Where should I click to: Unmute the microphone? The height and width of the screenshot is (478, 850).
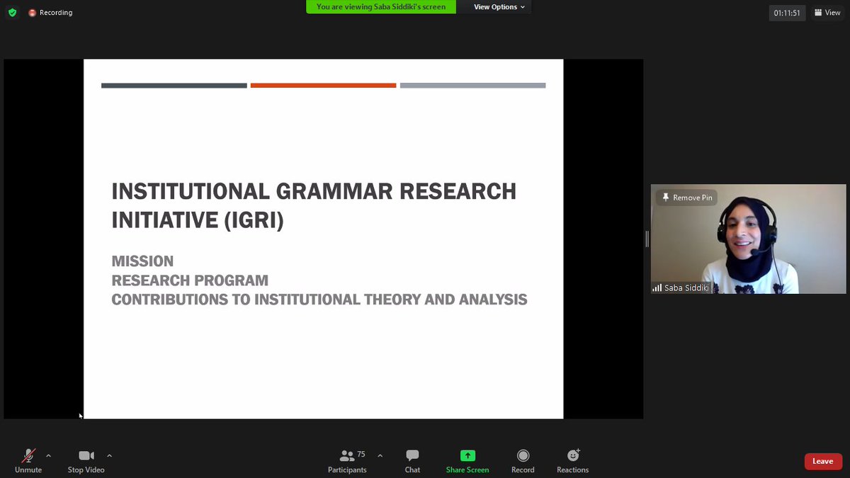tap(28, 460)
